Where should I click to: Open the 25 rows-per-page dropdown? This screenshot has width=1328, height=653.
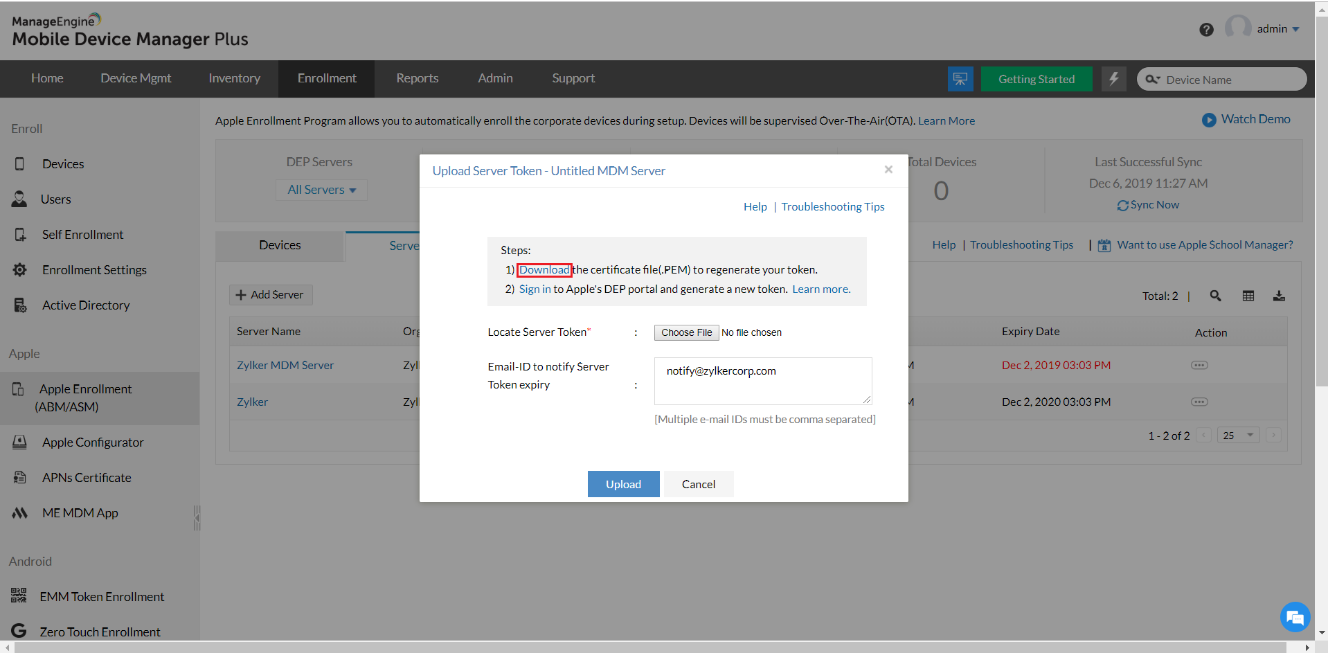coord(1239,436)
